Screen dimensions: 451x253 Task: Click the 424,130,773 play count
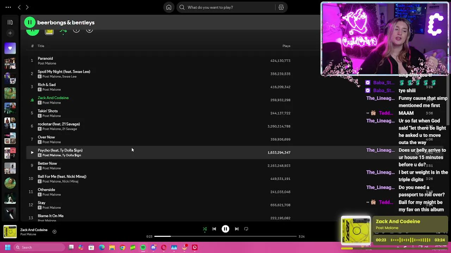point(280,61)
